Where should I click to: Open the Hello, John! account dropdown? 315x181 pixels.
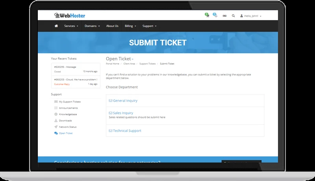[251, 16]
